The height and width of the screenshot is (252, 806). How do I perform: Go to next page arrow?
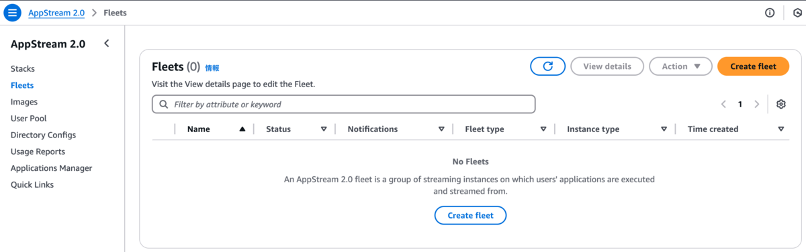tap(757, 104)
